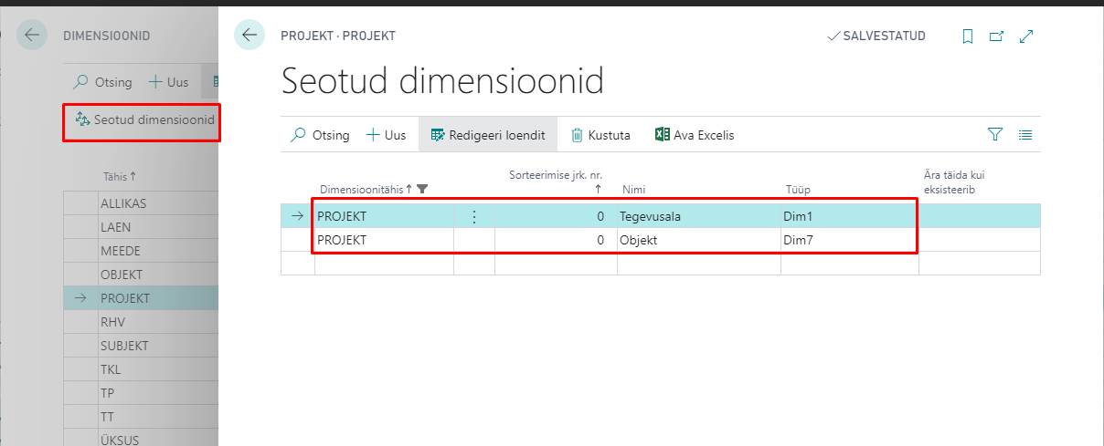
Task: Click the back arrow beside Projekt · Projekt
Action: [x=249, y=36]
